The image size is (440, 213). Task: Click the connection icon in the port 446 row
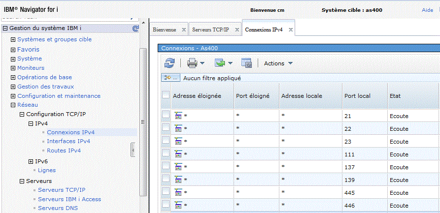pos(178,206)
